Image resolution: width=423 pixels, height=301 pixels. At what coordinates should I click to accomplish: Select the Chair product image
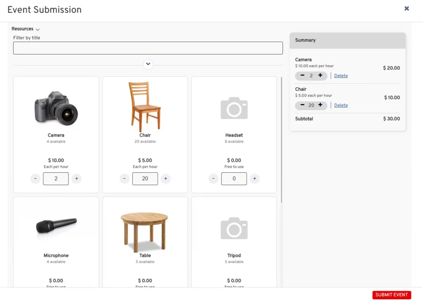click(145, 107)
